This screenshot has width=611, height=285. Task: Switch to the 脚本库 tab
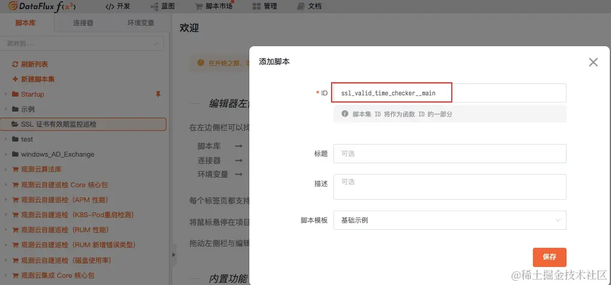tap(26, 23)
